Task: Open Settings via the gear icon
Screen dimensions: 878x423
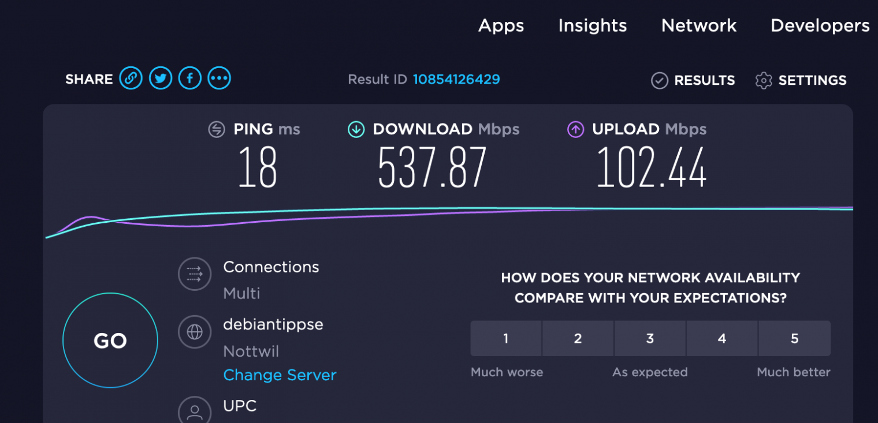Action: 764,80
